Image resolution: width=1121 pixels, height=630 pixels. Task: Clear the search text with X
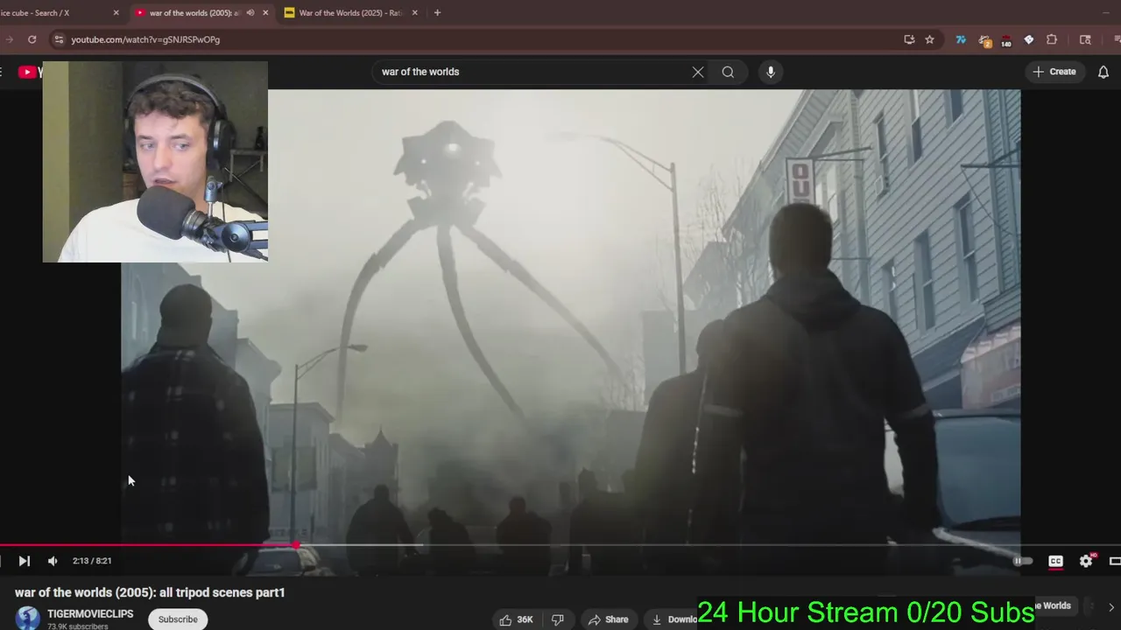(x=698, y=72)
